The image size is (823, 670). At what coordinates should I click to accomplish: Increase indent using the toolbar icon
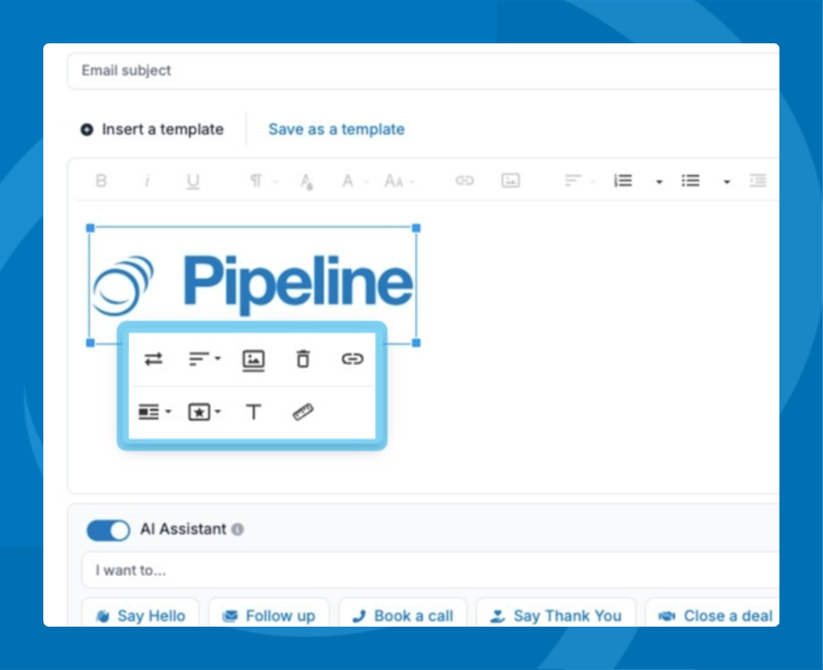click(758, 181)
